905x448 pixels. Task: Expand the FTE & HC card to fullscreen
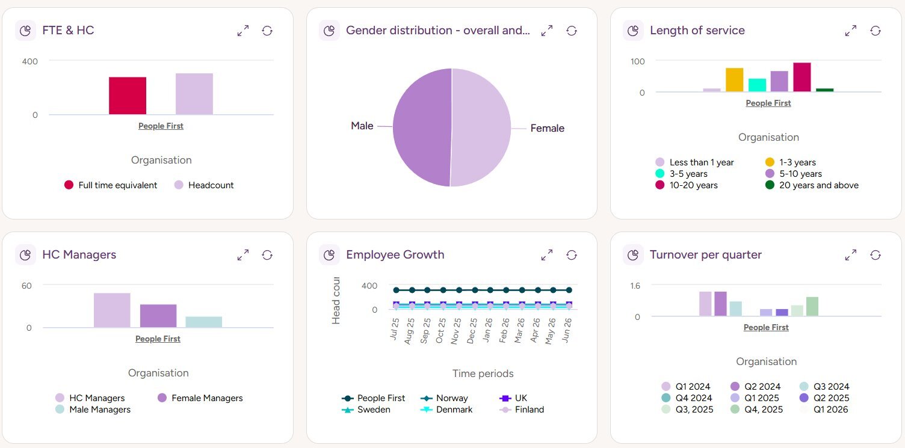tap(243, 31)
